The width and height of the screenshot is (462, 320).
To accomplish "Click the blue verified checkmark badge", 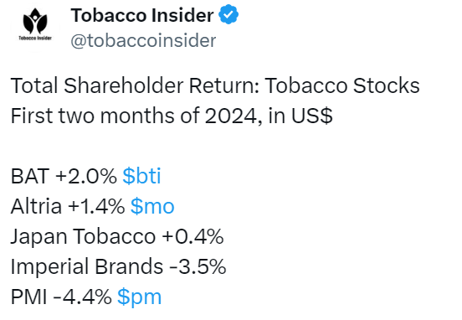I will tap(228, 14).
